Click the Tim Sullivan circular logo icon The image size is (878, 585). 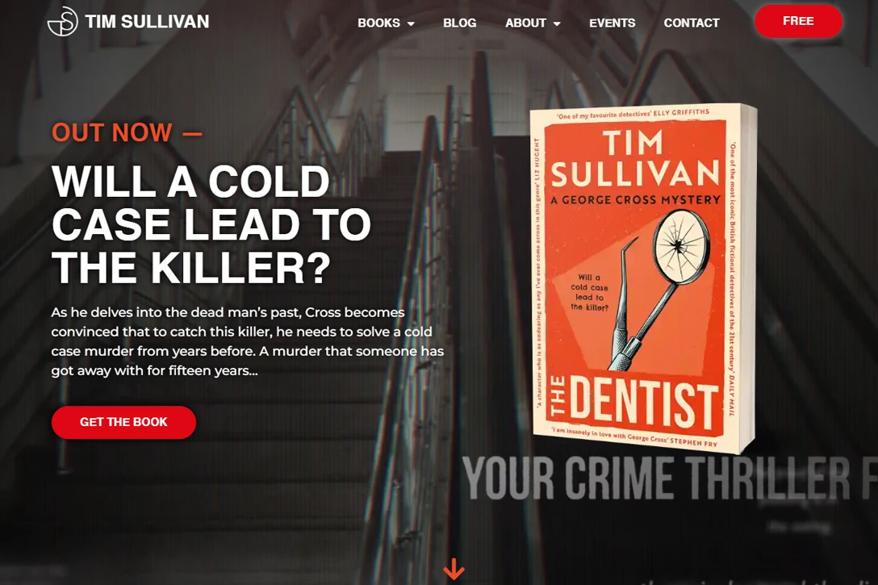pyautogui.click(x=63, y=22)
